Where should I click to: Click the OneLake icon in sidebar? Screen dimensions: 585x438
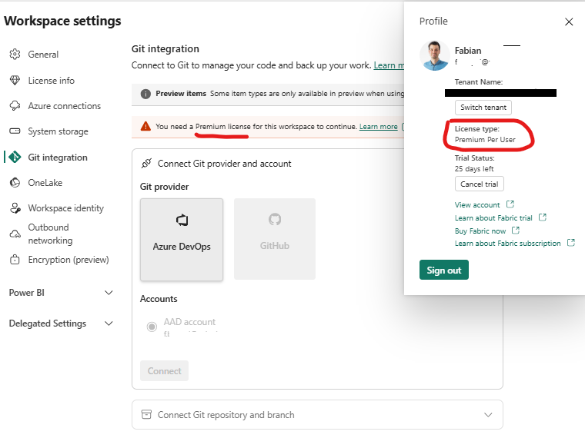point(15,183)
